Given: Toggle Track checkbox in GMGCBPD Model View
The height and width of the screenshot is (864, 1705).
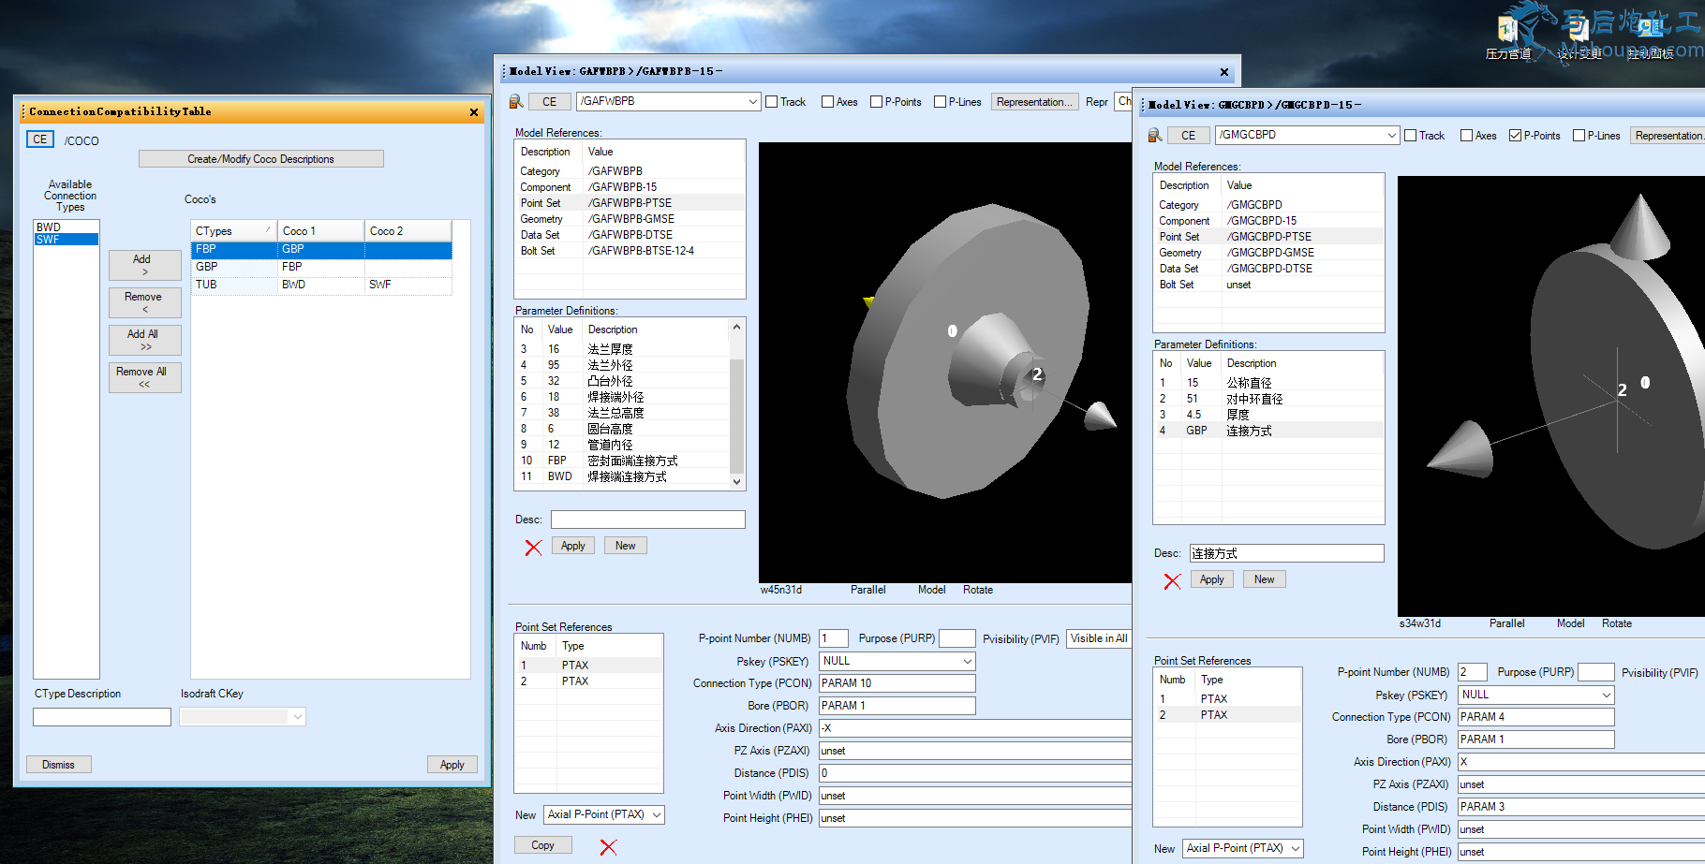Looking at the screenshot, I should coord(1411,136).
